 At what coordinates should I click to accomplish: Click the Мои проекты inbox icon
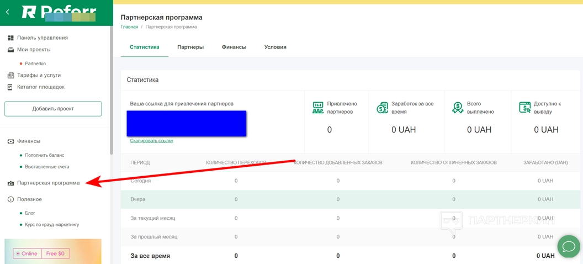pyautogui.click(x=10, y=50)
